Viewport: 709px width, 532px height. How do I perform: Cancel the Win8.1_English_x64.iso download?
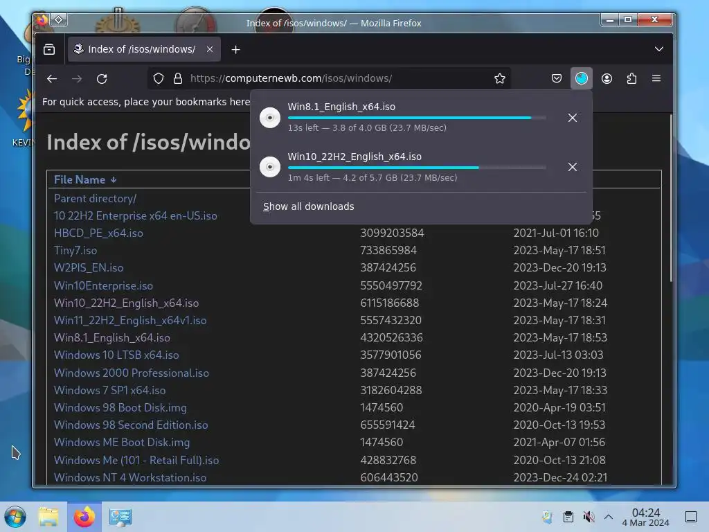573,118
